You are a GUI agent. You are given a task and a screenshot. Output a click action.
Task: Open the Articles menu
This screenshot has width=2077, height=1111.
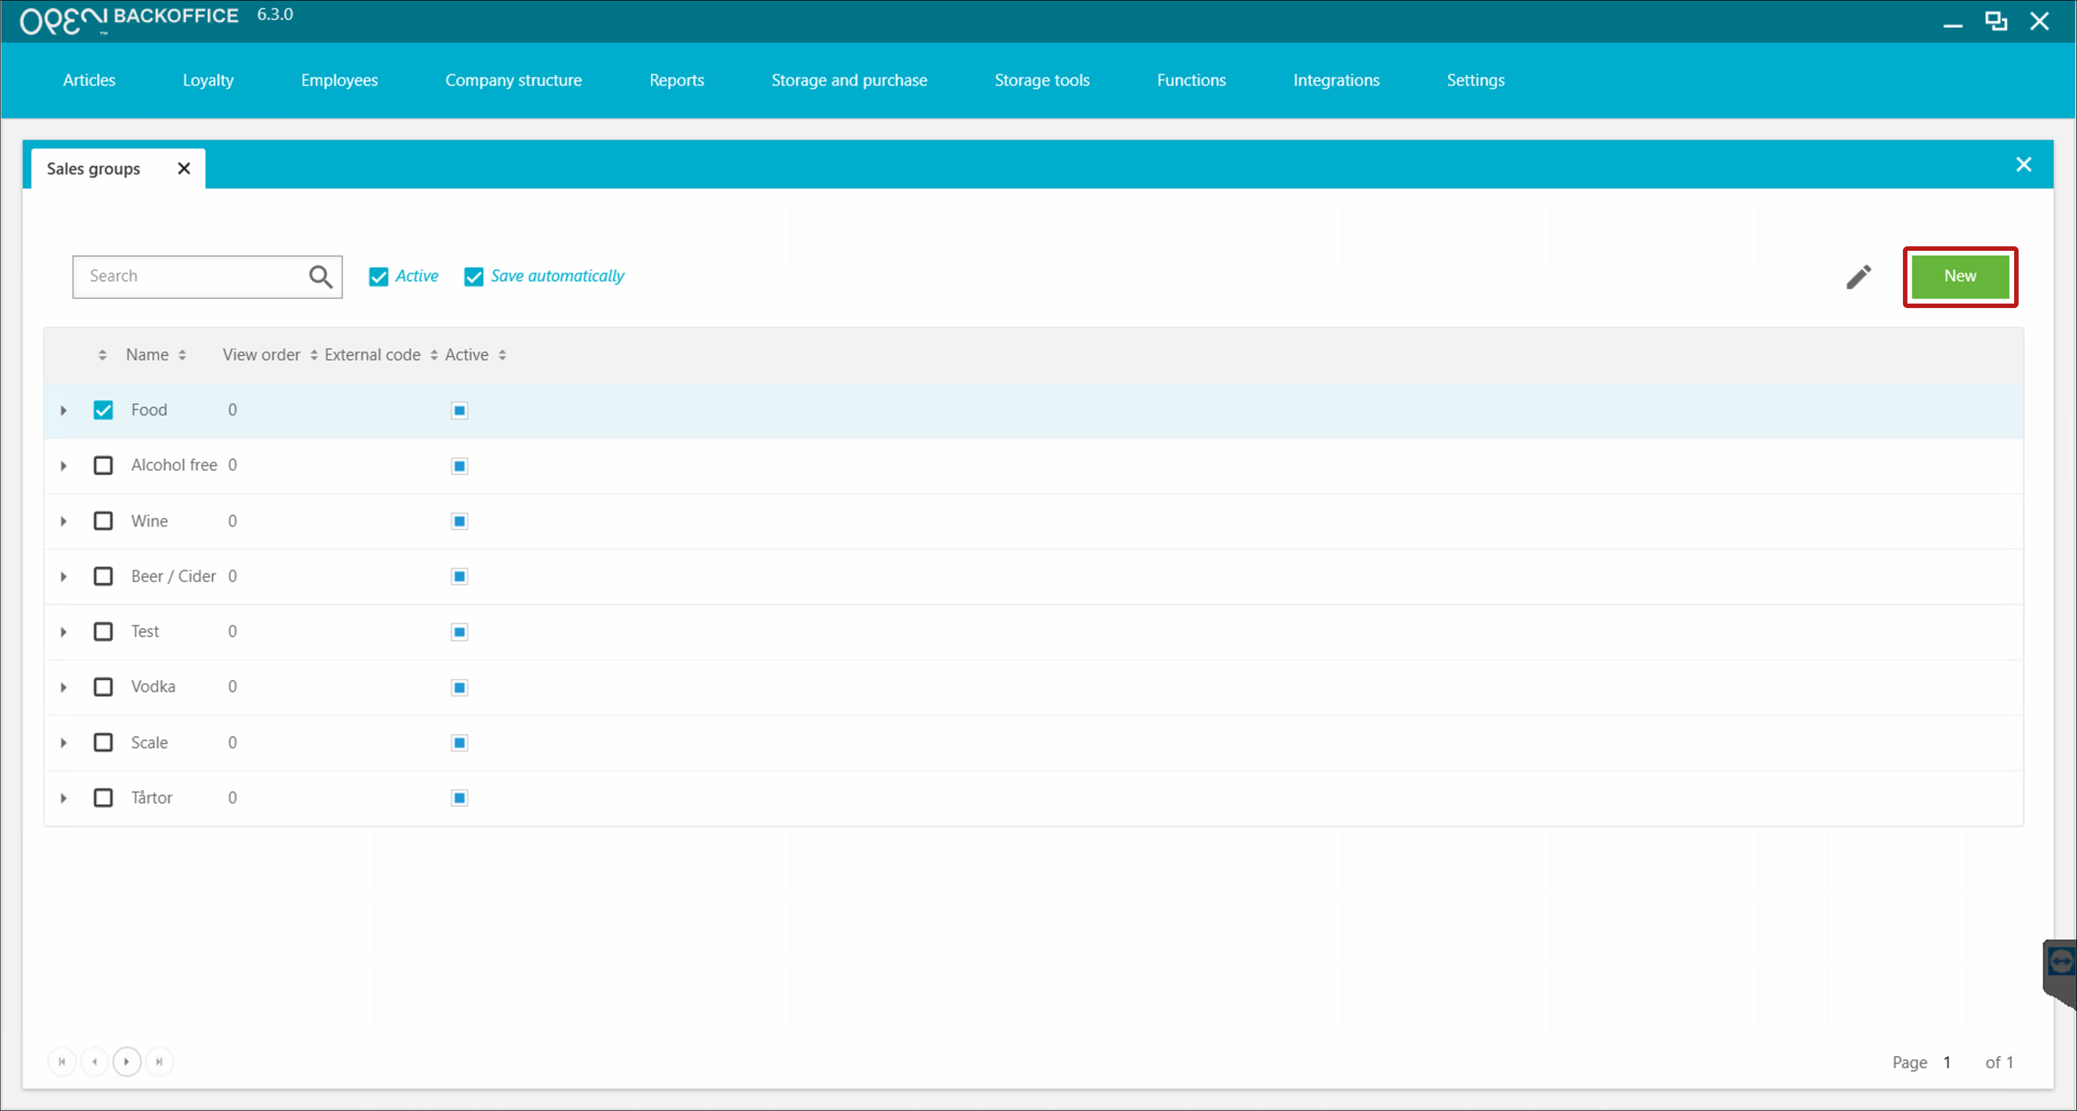[x=89, y=80]
